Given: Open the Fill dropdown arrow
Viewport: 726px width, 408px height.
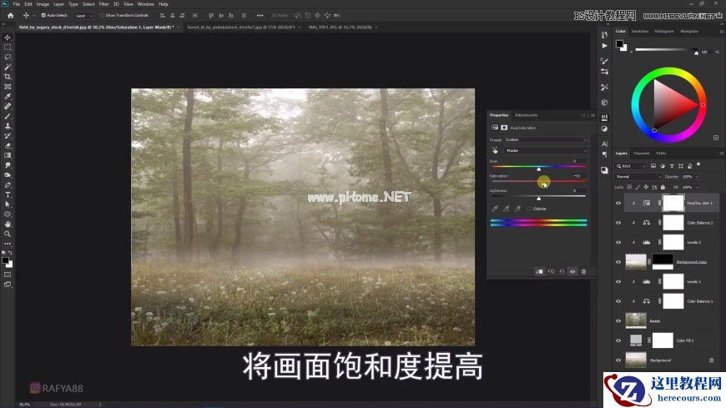Looking at the screenshot, I should (697, 187).
